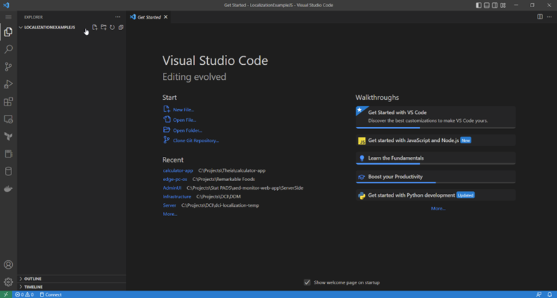Image resolution: width=557 pixels, height=298 pixels.
Task: Open Learn the Fundamentals walkthrough
Action: [x=436, y=158]
